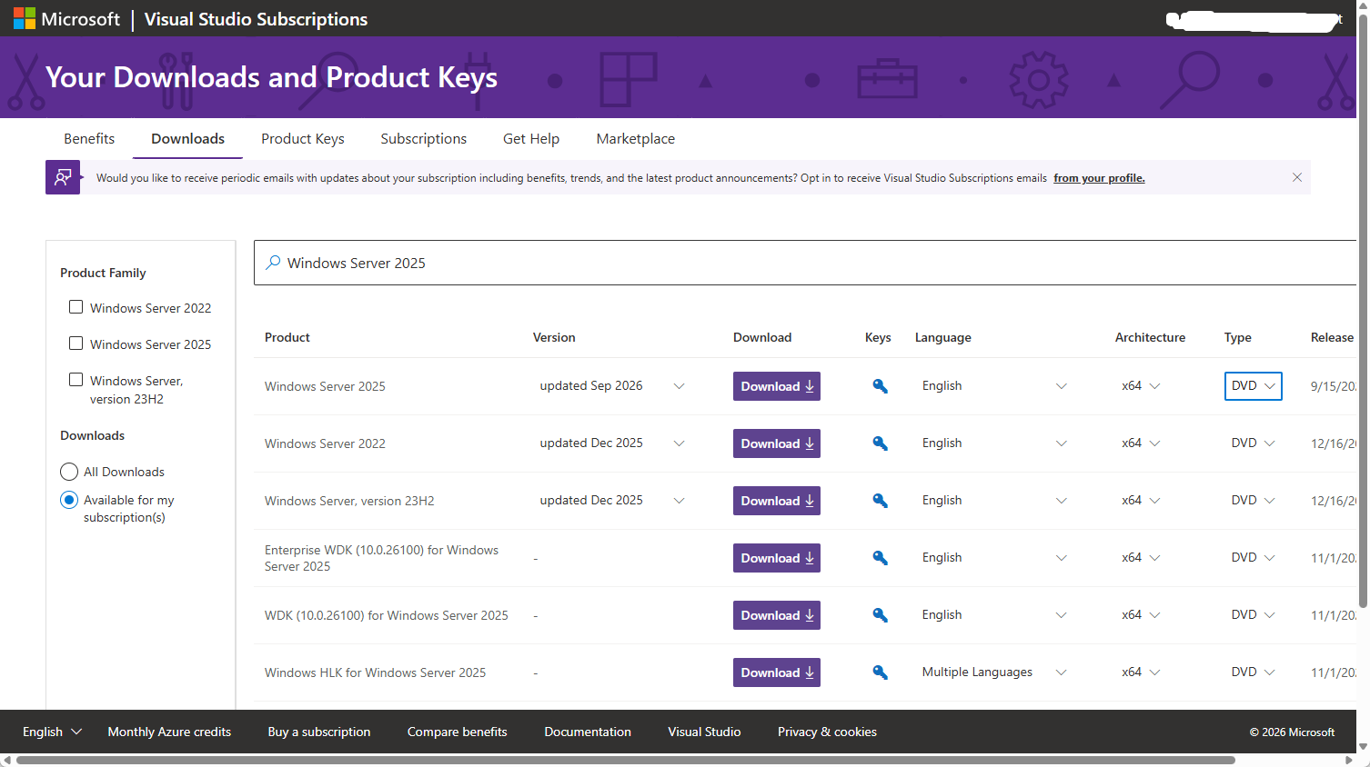
Task: Click the search magnifier icon in search box
Action: click(273, 263)
